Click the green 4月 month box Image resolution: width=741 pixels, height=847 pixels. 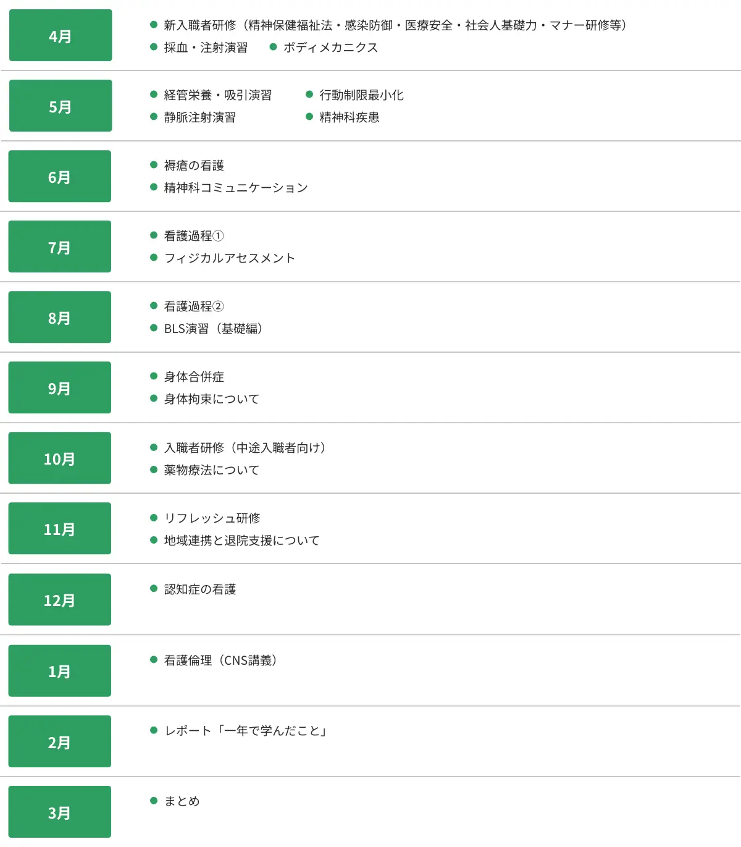(61, 35)
